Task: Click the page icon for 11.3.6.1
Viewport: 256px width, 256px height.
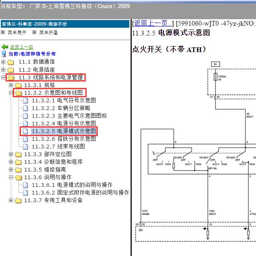Action: pyautogui.click(x=25, y=185)
